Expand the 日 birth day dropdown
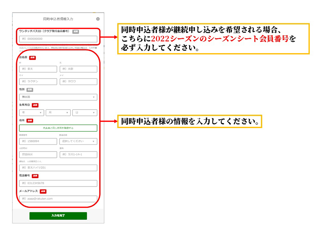The width and height of the screenshot is (322, 233). coord(85,113)
